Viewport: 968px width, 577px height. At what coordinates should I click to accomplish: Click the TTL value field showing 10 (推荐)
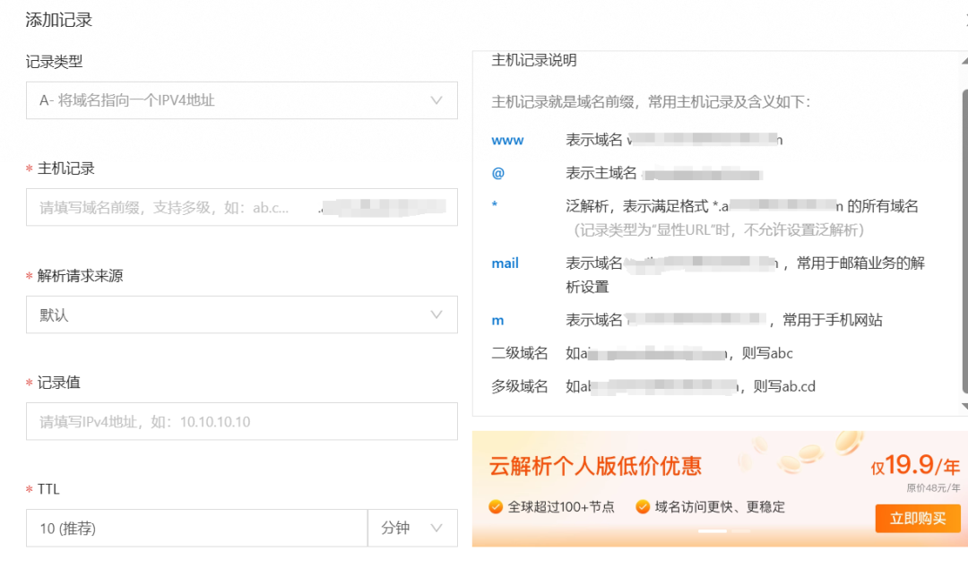point(196,529)
